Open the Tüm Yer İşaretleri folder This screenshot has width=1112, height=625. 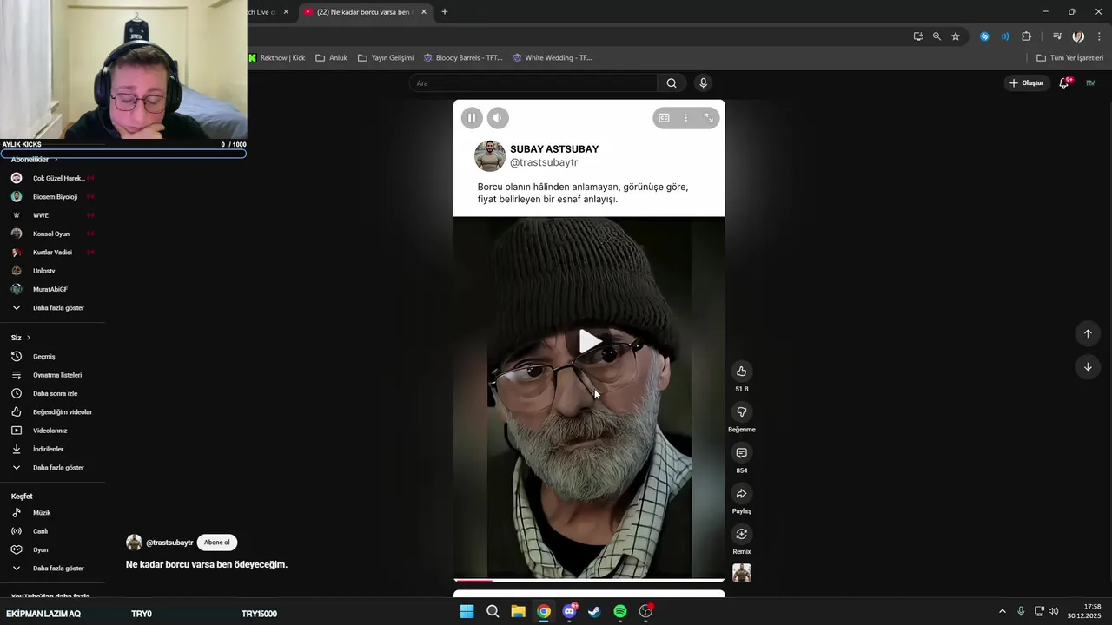1070,58
